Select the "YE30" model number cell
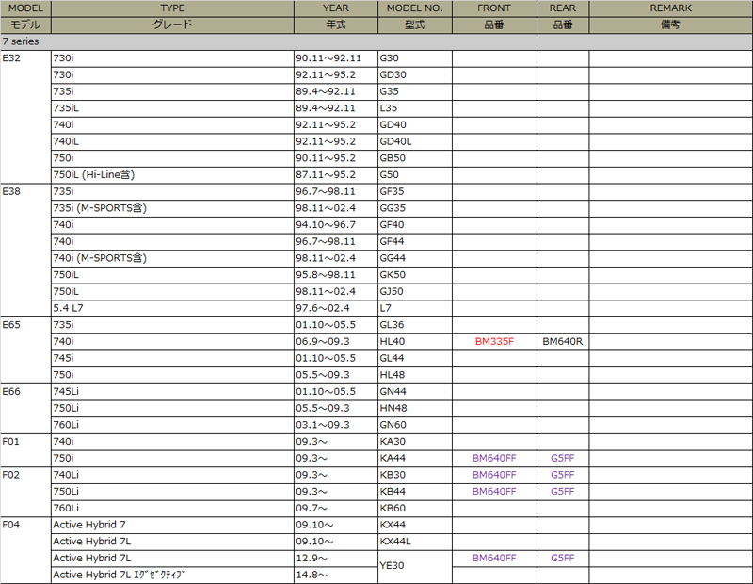753x584 pixels. coord(415,566)
